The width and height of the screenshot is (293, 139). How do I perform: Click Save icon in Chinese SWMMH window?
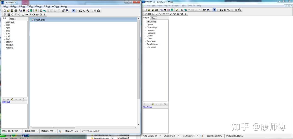coord(12,11)
